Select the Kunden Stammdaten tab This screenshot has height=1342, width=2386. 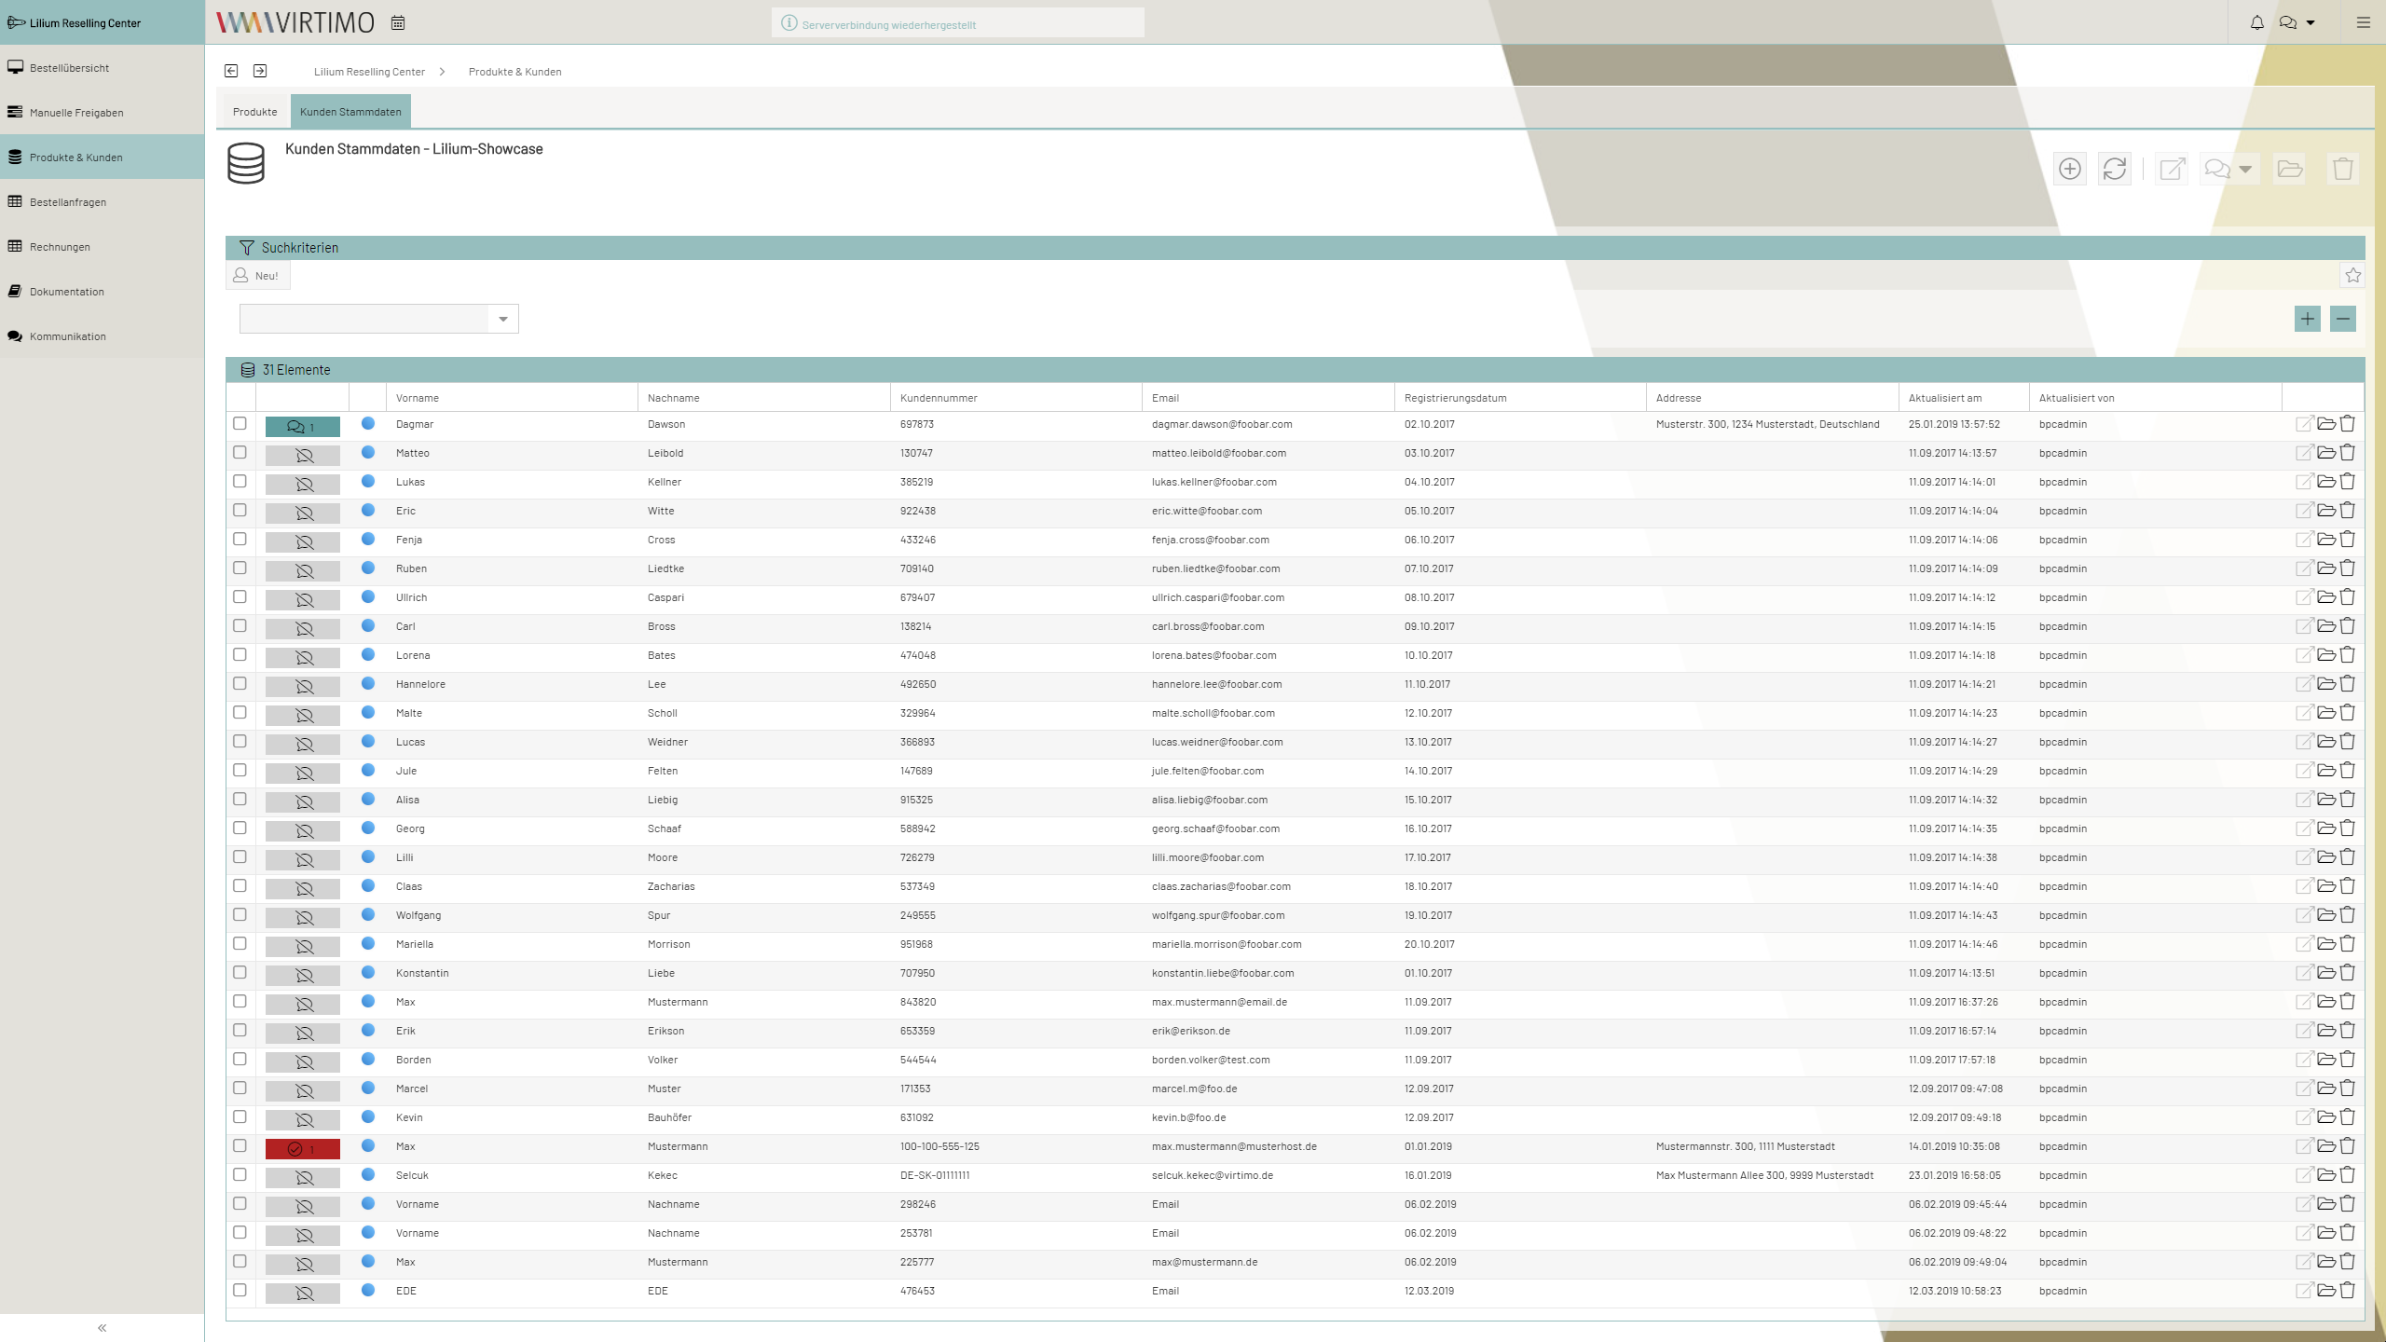[350, 112]
